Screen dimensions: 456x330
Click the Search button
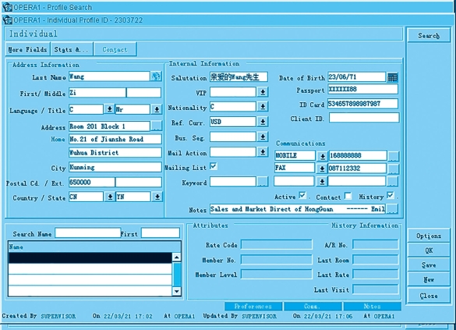point(429,36)
